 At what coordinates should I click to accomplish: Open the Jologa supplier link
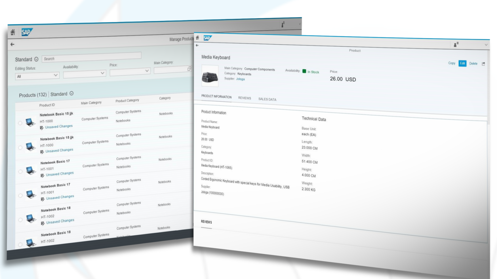(240, 79)
